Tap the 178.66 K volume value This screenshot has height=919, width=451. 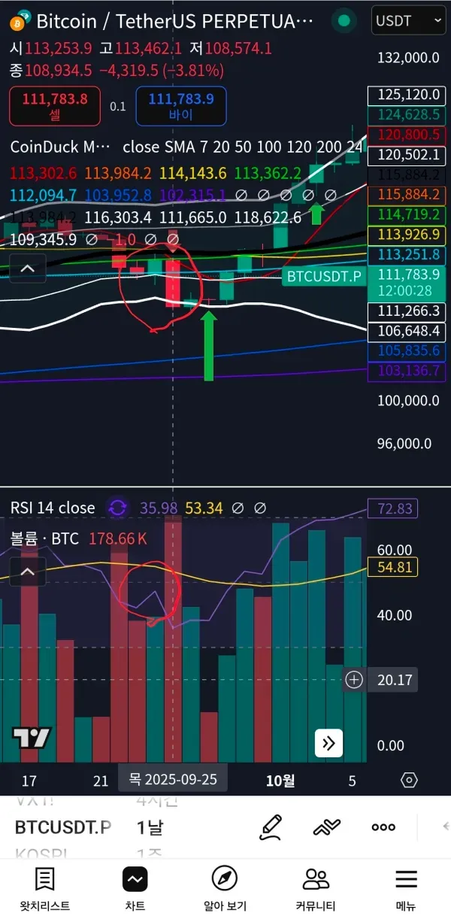click(x=118, y=538)
